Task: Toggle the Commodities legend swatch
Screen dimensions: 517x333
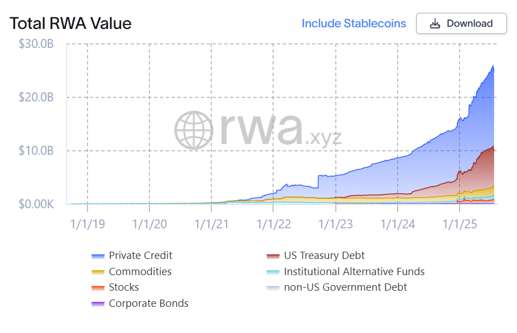Action: coord(98,272)
